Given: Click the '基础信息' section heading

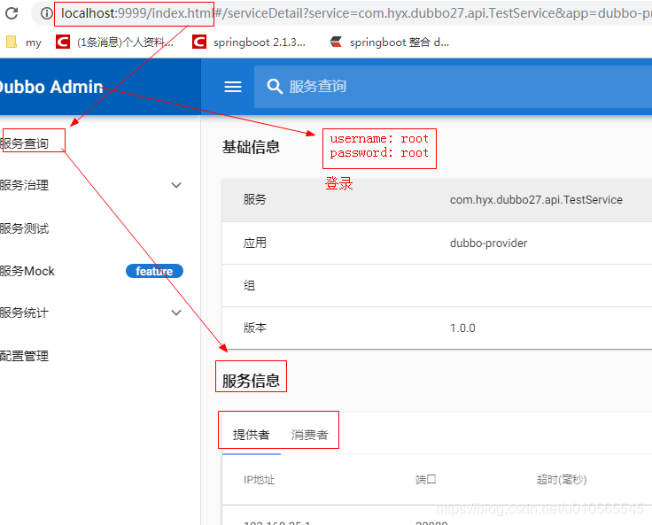Looking at the screenshot, I should click(x=251, y=147).
